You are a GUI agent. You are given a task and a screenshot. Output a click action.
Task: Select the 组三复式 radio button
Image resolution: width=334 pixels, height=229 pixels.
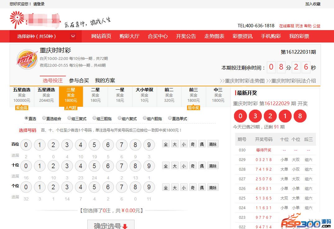click(x=69, y=118)
